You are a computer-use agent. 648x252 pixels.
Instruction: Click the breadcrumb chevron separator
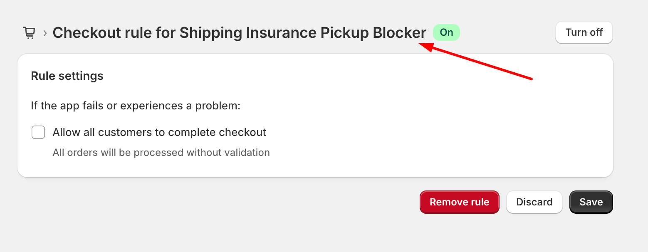point(45,33)
